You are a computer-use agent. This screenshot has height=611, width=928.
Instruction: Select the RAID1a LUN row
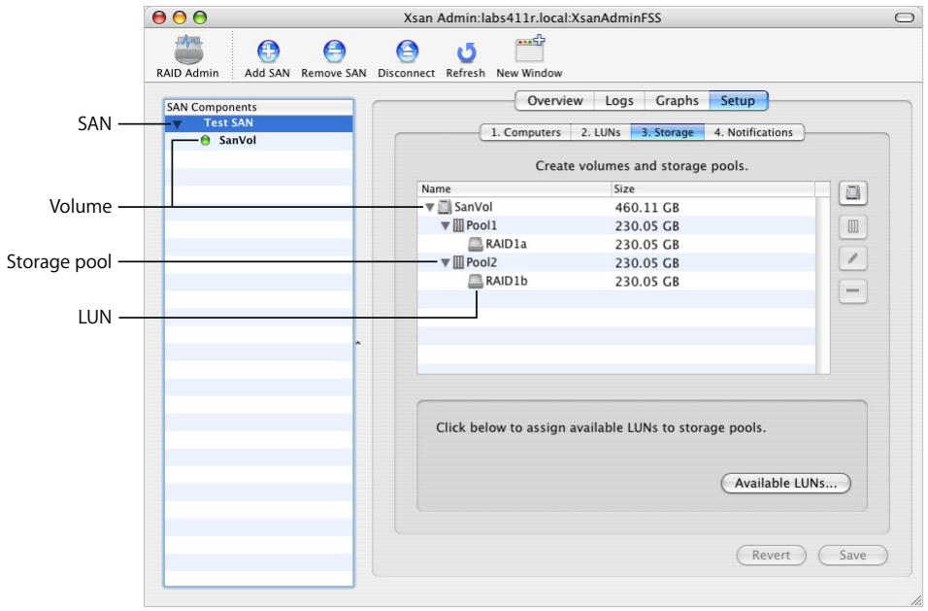(x=616, y=244)
